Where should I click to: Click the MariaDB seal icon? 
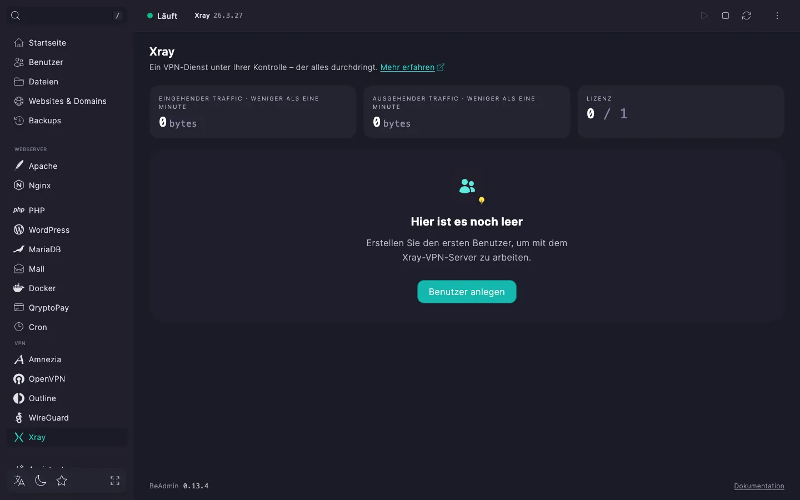pos(19,249)
